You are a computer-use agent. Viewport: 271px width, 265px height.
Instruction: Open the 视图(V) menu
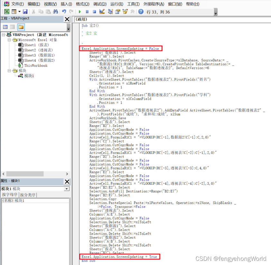click(x=50, y=4)
